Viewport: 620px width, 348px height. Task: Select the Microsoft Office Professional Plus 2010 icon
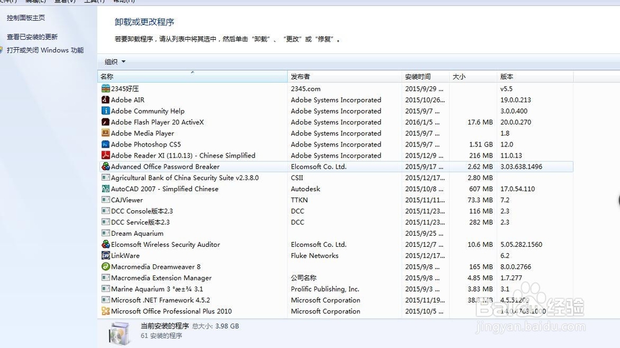click(105, 311)
